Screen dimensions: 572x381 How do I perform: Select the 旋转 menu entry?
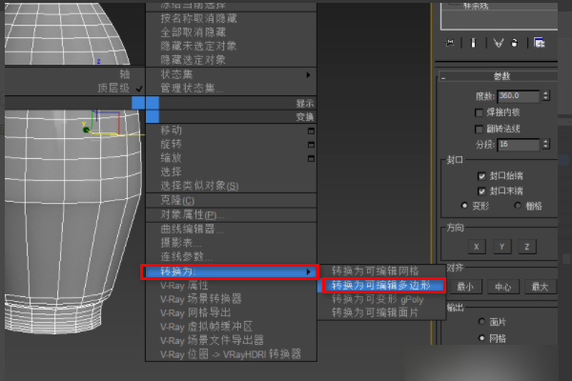point(171,144)
